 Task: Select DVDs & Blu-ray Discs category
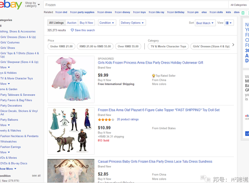(14, 163)
